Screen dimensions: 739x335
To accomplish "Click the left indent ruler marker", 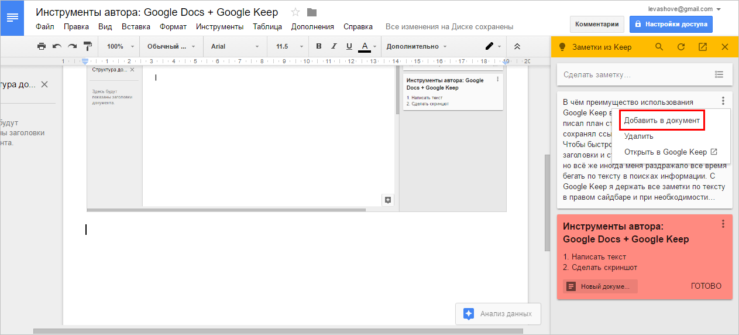I will point(85,61).
